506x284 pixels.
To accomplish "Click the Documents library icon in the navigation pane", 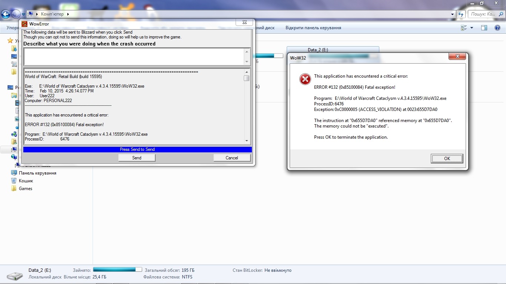I will (x=17, y=111).
